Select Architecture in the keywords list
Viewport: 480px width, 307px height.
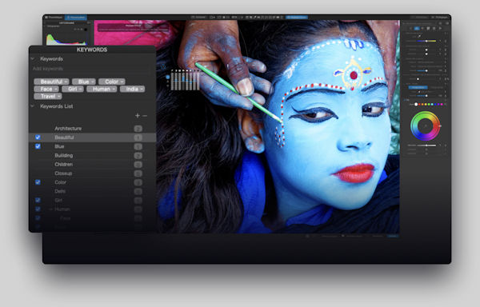68,129
